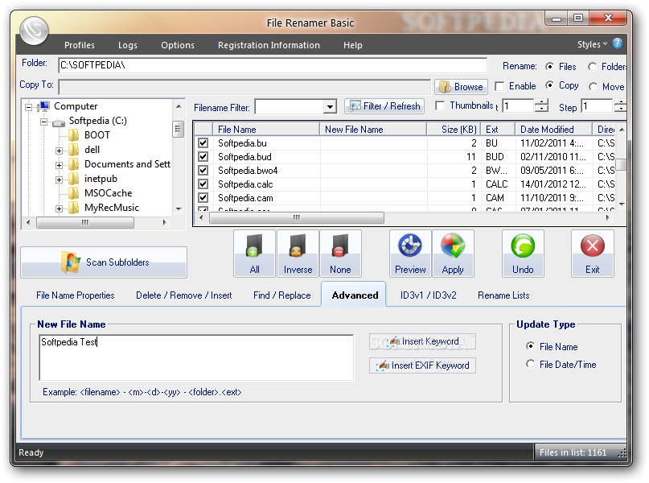
Task: Switch to ID3v1 / ID3v2 tab
Action: pos(429,295)
